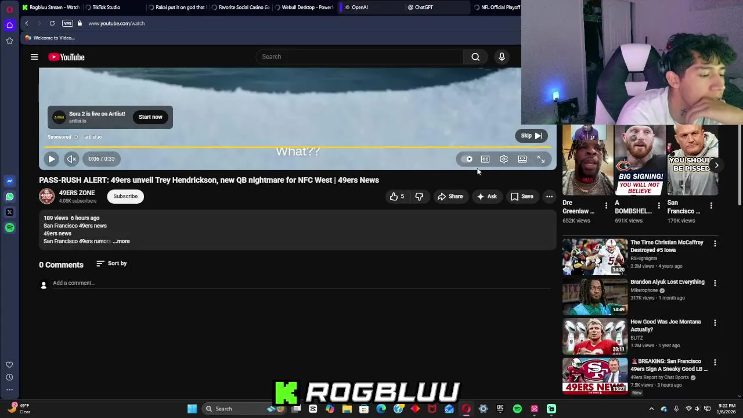Go back in browser history
Image resolution: width=743 pixels, height=418 pixels.
pos(27,23)
